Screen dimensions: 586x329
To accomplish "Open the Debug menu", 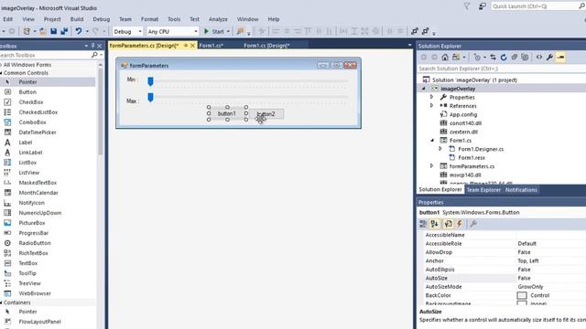I will click(102, 19).
